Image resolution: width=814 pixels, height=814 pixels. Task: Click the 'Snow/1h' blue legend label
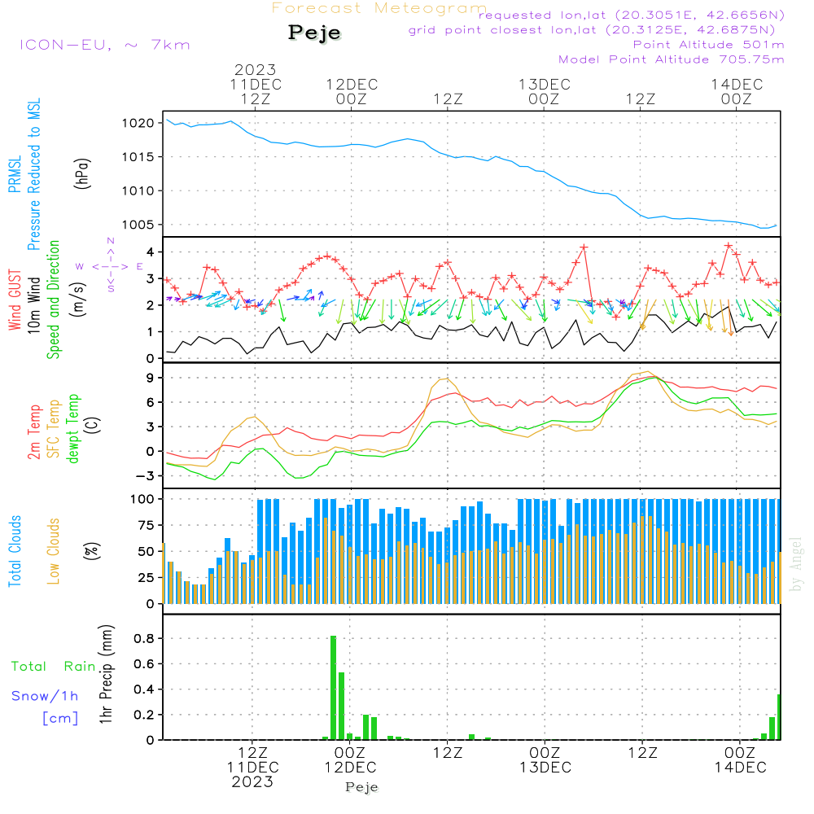tap(45, 696)
